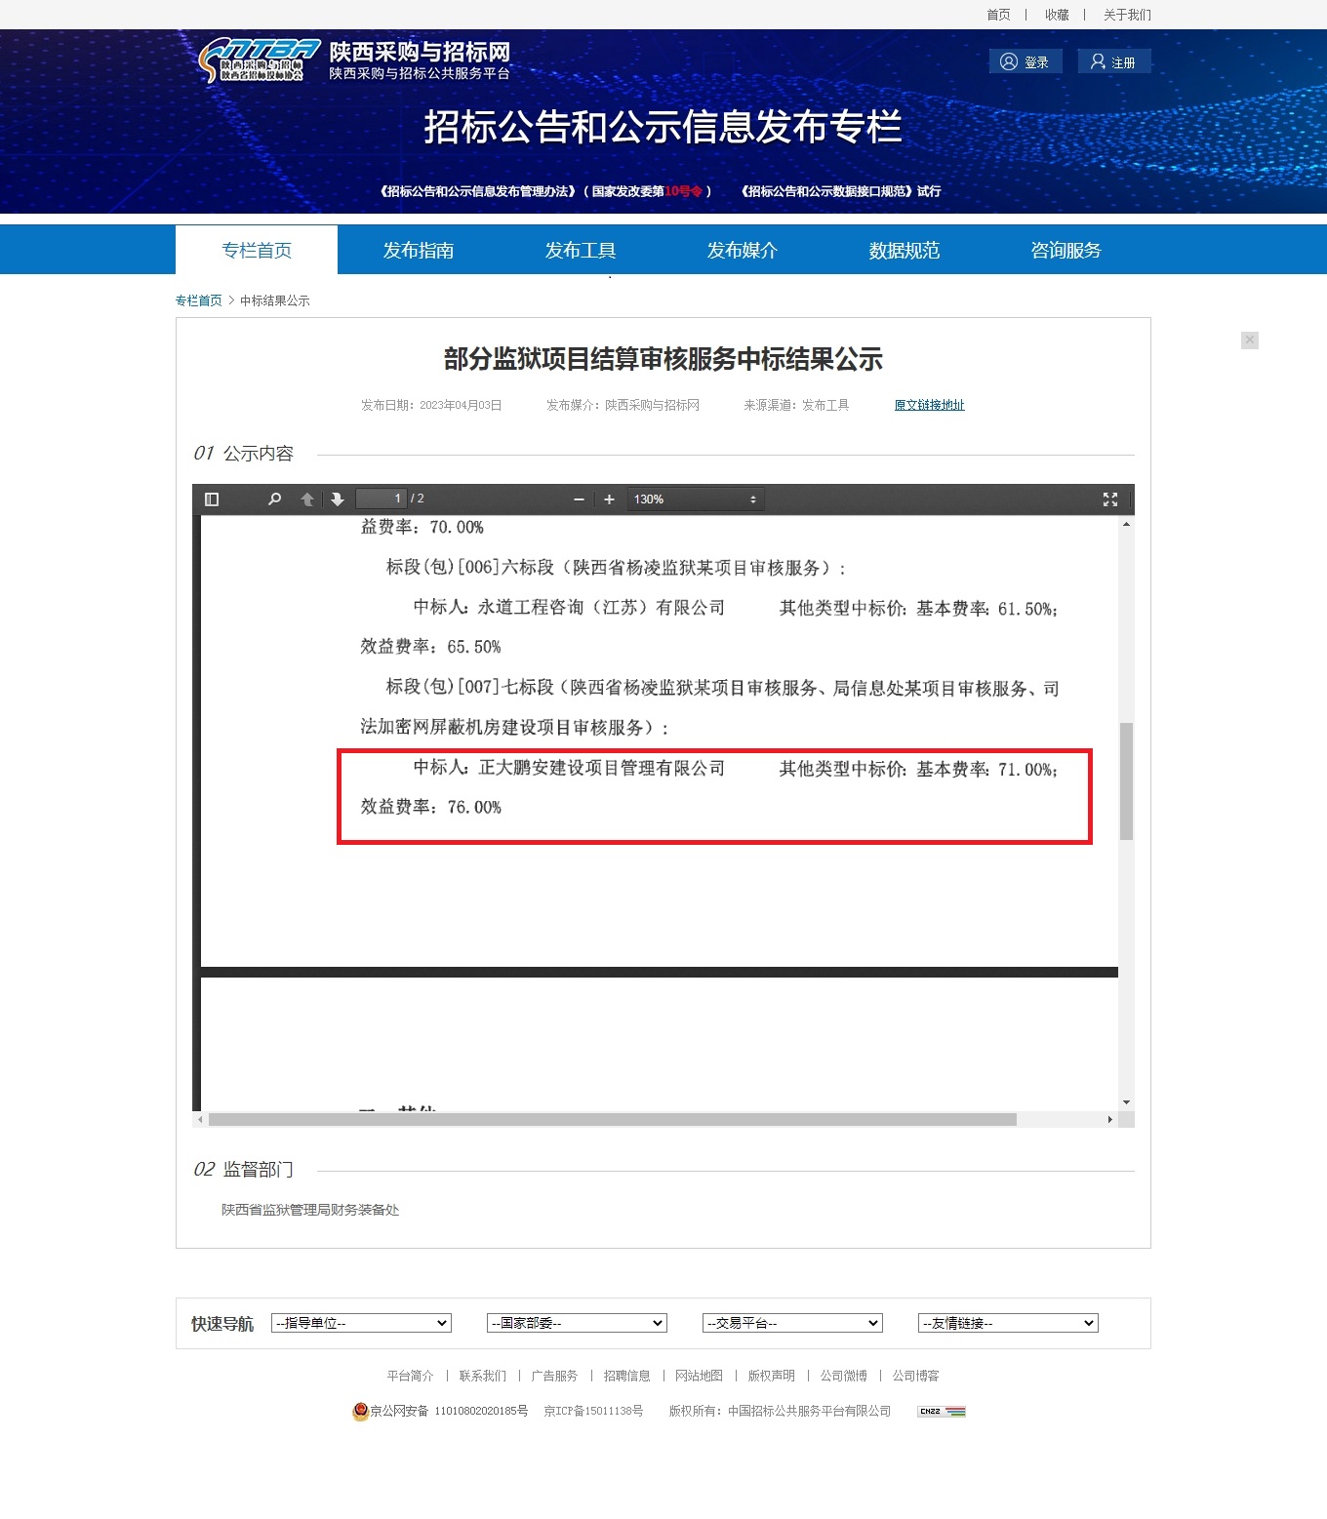Toggle the PDF viewer sidebar

click(212, 500)
